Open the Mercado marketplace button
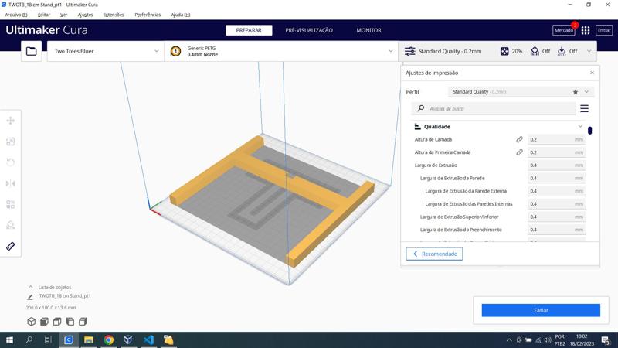Screen dimensions: 618x348 tap(564, 30)
